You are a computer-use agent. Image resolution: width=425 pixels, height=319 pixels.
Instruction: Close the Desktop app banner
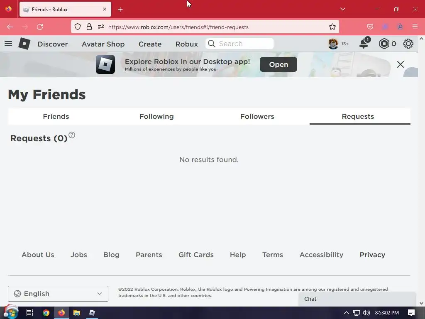[x=401, y=64]
